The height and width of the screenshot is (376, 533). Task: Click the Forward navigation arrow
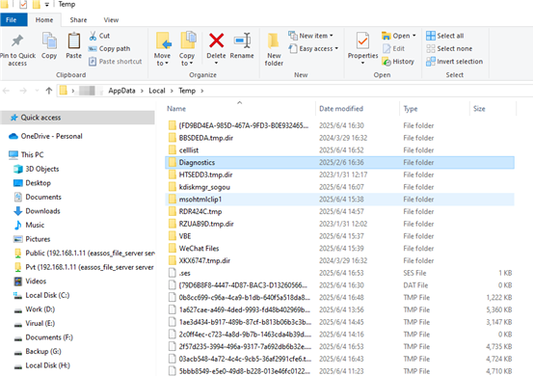23,91
